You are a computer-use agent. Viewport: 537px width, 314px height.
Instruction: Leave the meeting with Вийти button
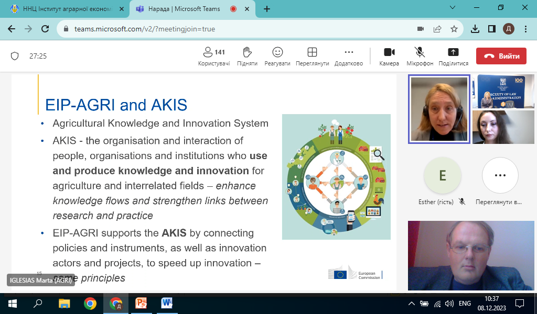(x=501, y=56)
